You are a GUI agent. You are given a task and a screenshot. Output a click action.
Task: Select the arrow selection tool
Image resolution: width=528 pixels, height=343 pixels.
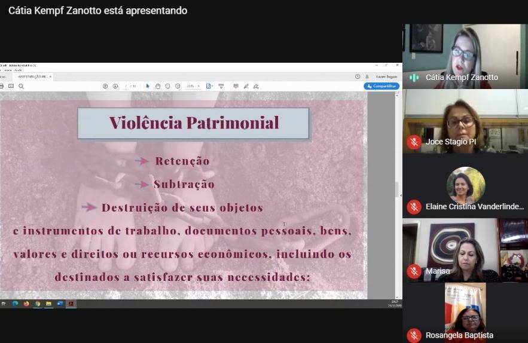[148, 86]
